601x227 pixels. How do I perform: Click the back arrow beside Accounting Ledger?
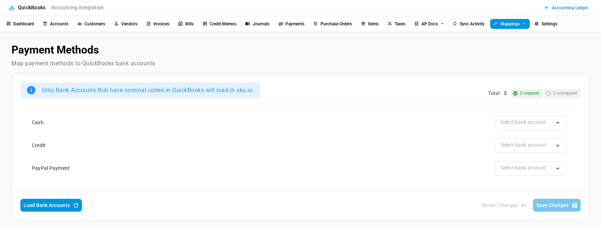(547, 8)
